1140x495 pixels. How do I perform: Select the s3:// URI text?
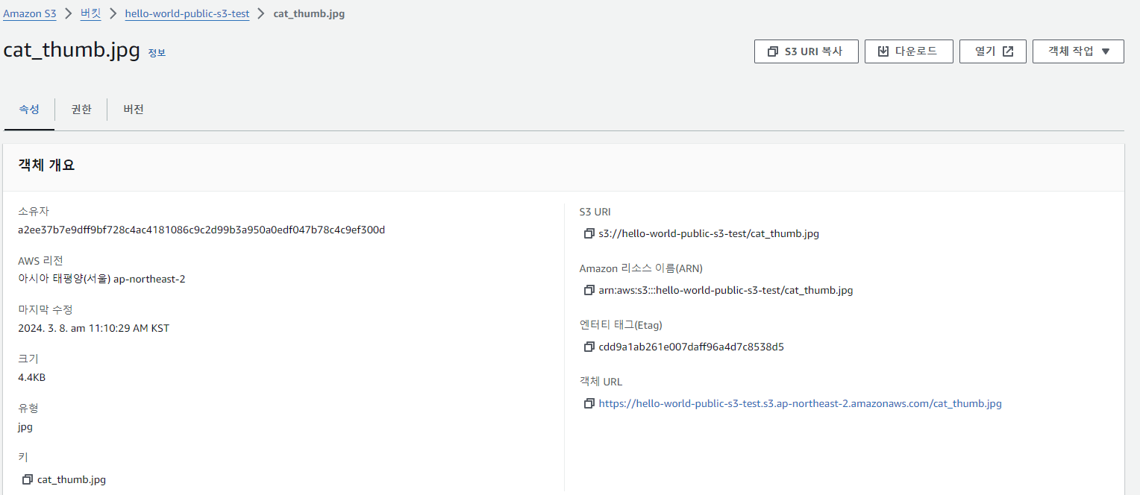tap(709, 234)
